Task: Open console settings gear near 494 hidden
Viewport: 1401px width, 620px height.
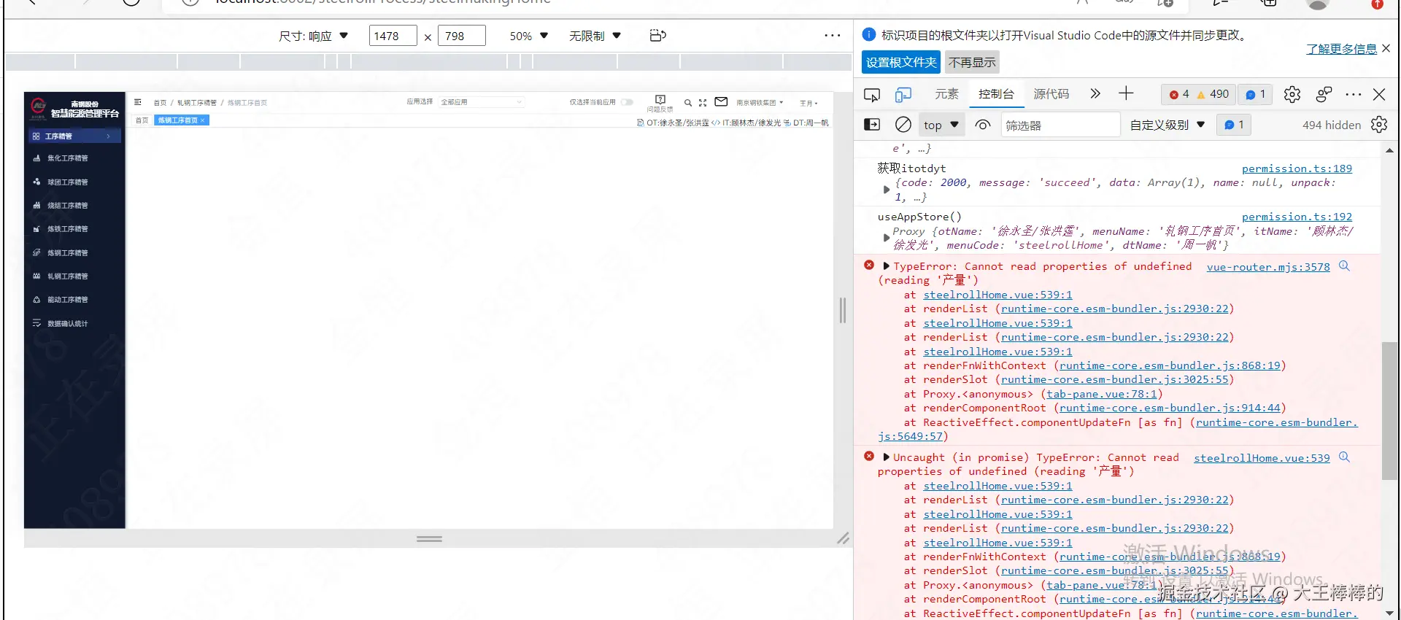Action: coord(1379,125)
